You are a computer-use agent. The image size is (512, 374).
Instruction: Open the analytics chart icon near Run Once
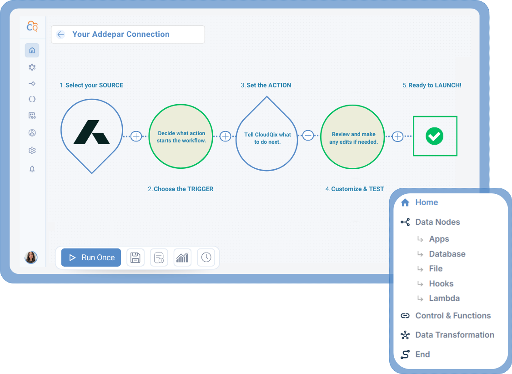coord(182,258)
